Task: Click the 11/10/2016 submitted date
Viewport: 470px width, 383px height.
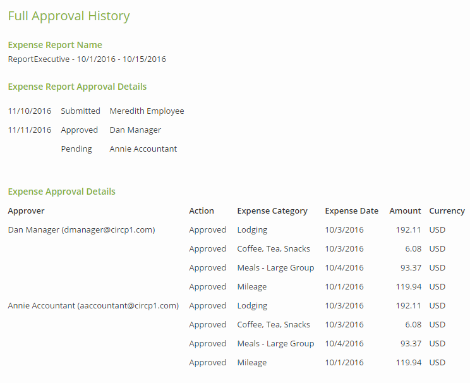Action: (x=30, y=111)
